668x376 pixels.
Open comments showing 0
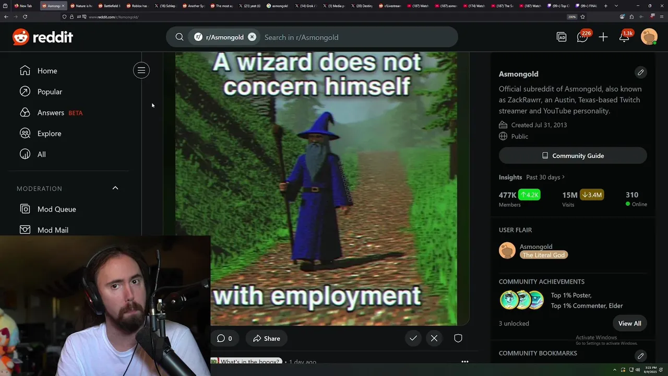[224, 338]
